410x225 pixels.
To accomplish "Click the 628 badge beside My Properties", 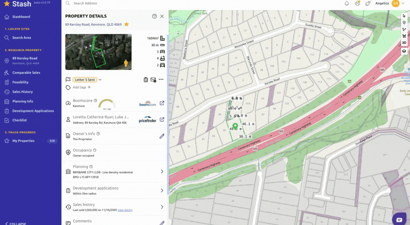I will click(52, 141).
